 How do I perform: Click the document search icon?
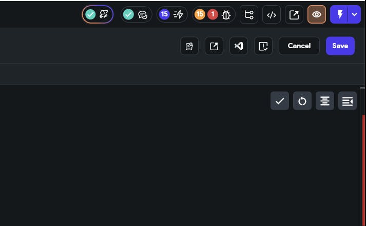189,46
